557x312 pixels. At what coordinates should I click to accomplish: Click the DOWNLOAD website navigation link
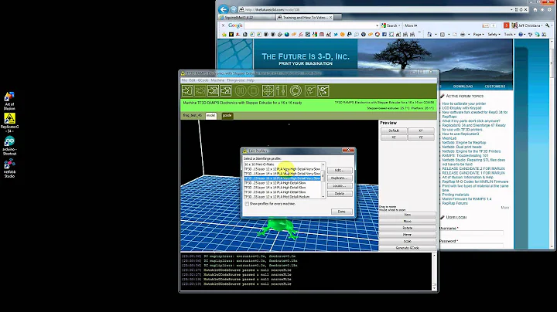coord(463,86)
